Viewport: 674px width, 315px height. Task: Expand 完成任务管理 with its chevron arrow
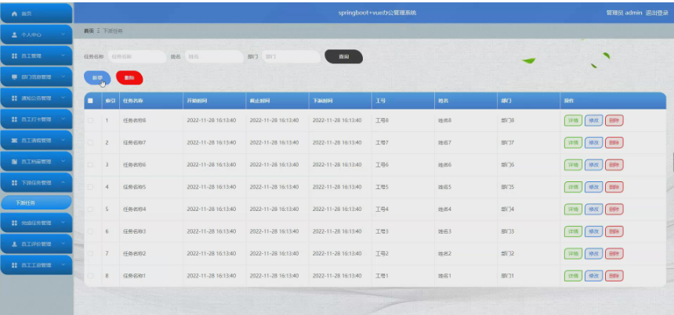click(x=63, y=223)
